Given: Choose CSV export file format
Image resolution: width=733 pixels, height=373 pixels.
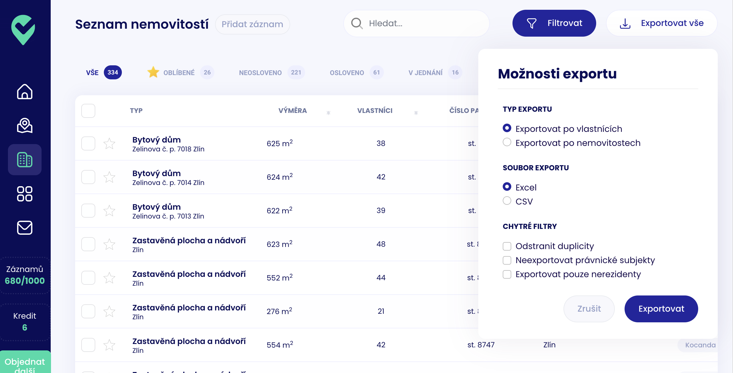Looking at the screenshot, I should (507, 201).
